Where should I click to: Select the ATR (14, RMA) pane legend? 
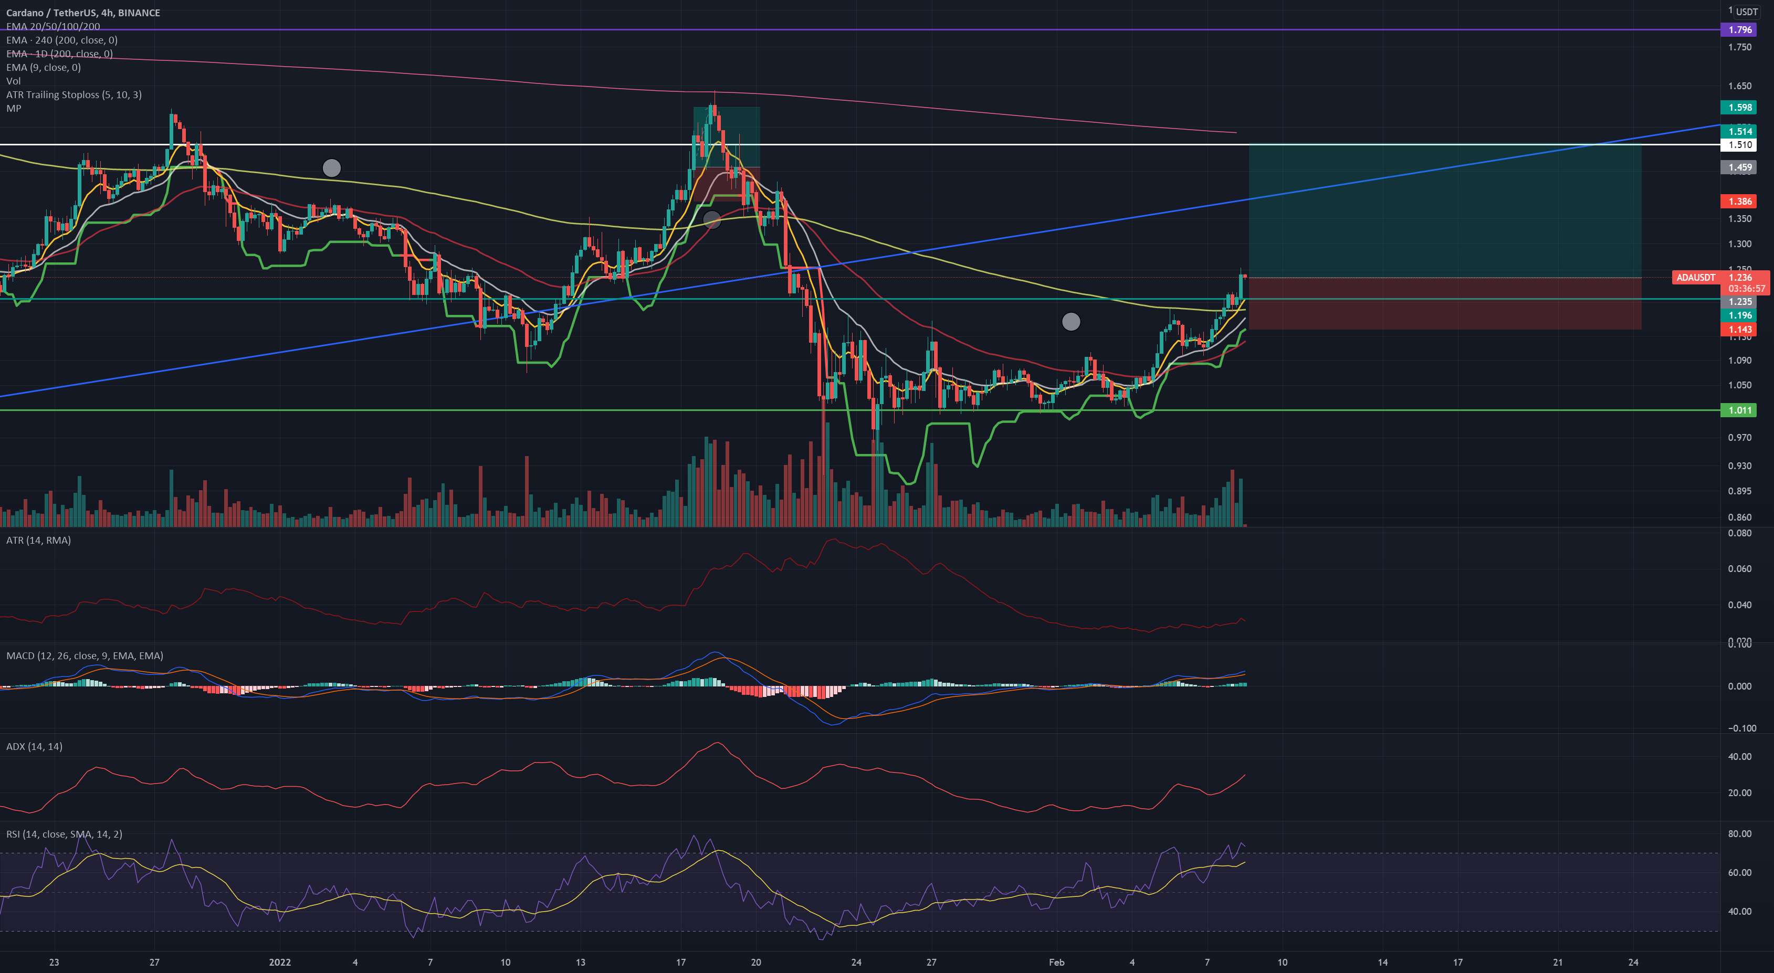38,541
